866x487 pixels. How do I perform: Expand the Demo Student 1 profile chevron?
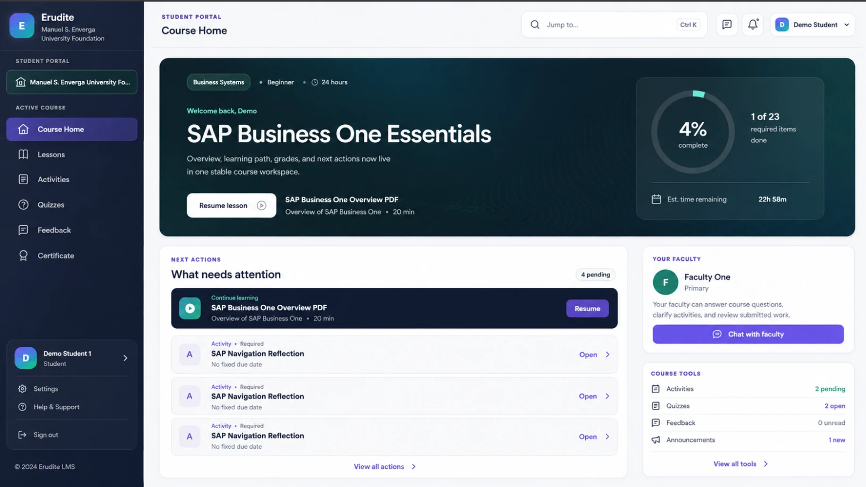tap(126, 358)
